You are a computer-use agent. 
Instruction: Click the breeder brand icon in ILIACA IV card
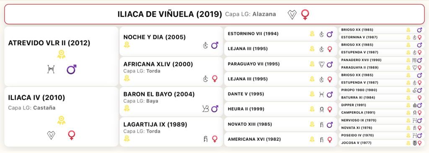tap(51, 135)
